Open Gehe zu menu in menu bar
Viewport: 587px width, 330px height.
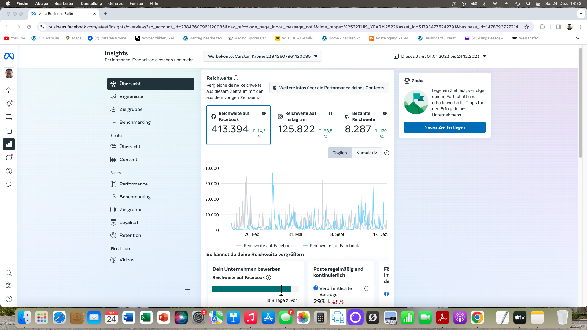coord(116,3)
